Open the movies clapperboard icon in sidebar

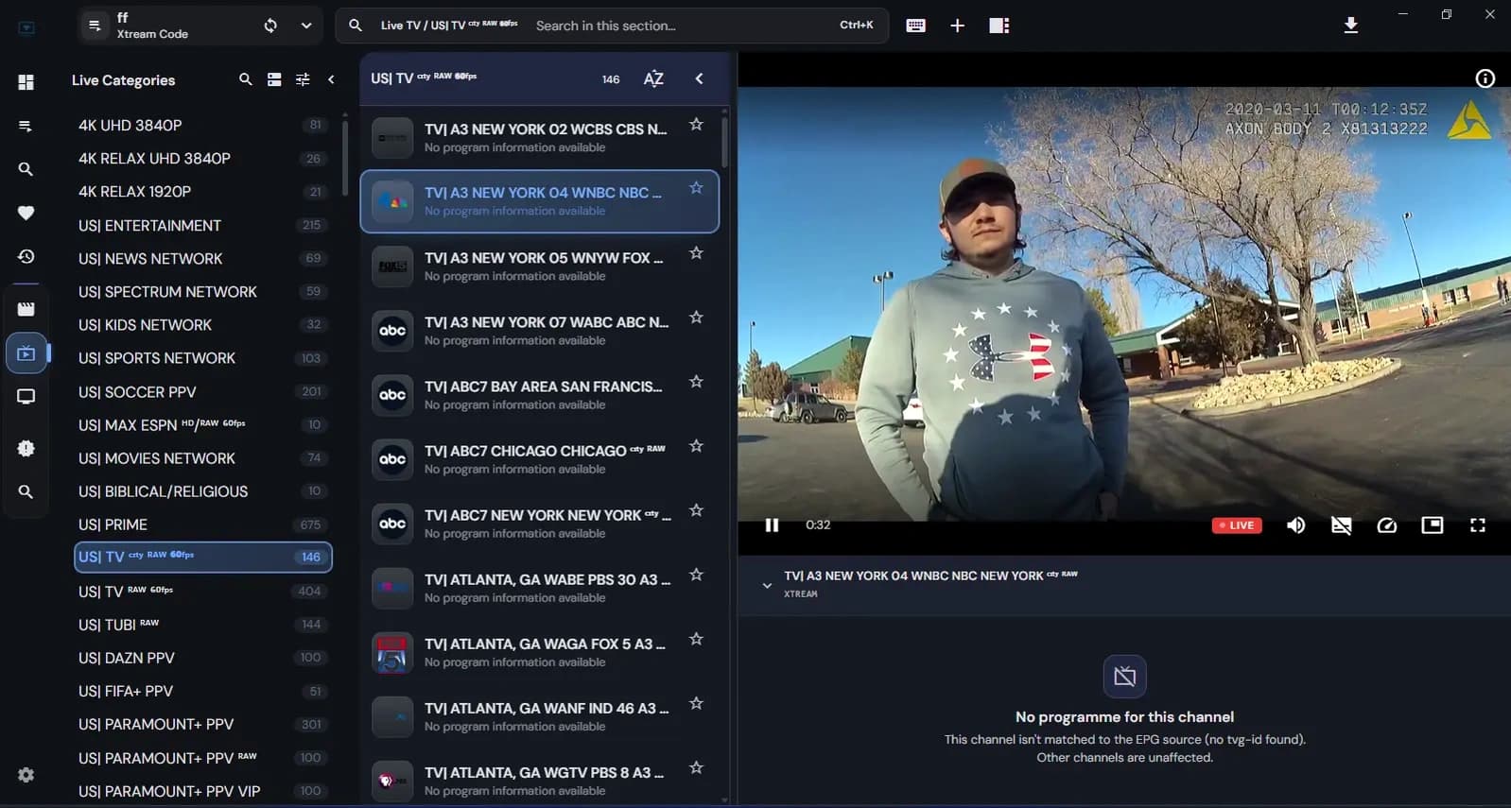coord(26,309)
